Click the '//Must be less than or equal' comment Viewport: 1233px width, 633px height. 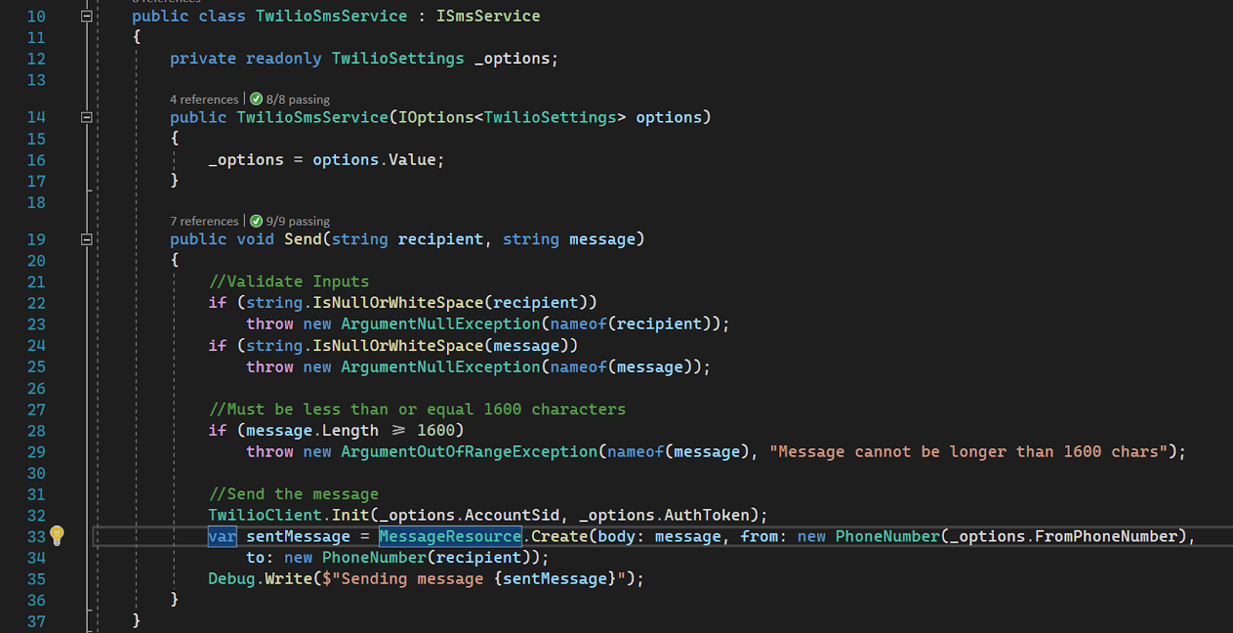pos(417,410)
